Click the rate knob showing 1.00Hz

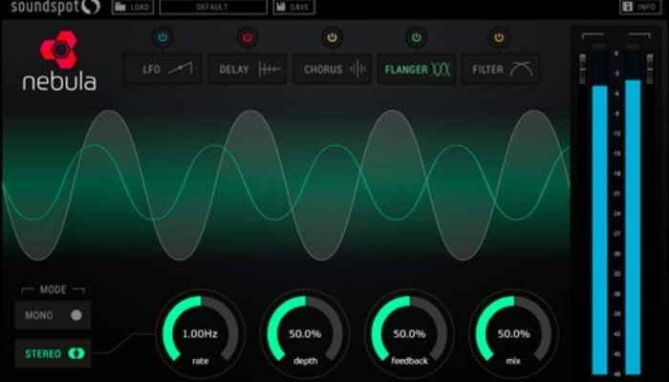200,333
